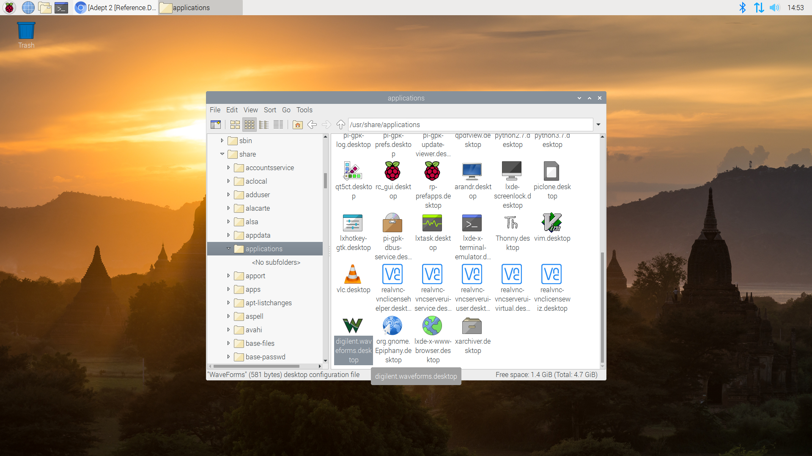Go up to parent folder
This screenshot has width=812, height=456.
coord(341,125)
